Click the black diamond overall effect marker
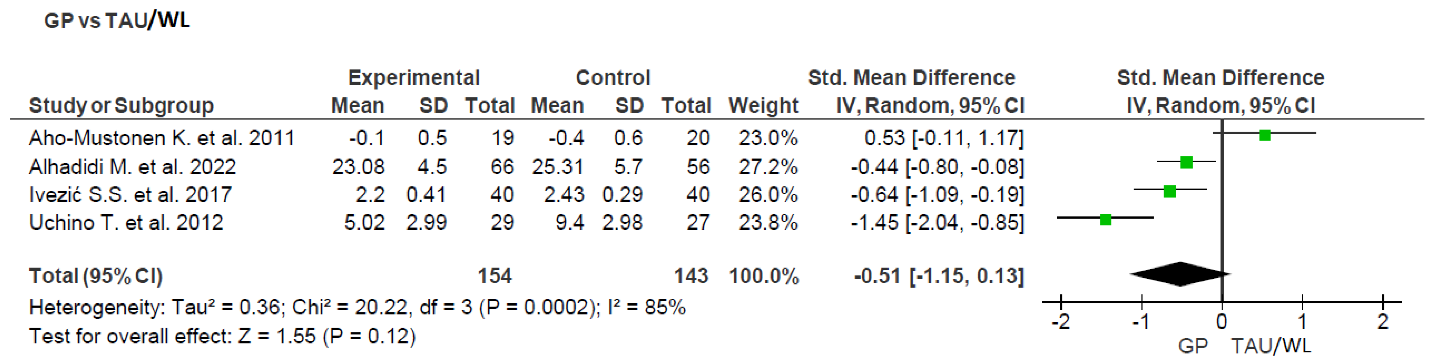1434x364 pixels. point(1180,274)
